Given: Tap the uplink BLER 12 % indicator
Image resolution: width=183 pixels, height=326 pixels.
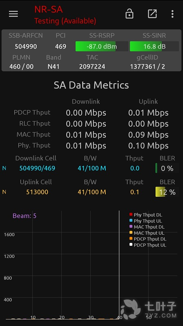Looking at the screenshot, I should 167,192.
